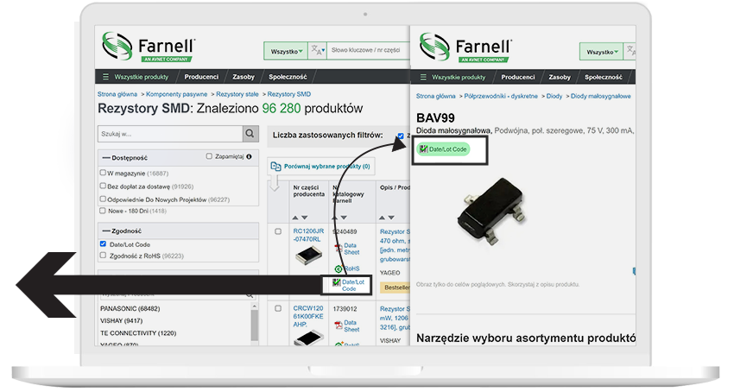Follow 'Strona główna' breadcrumb on BAV99 page
Viewport: 734px width, 392px height.
436,96
